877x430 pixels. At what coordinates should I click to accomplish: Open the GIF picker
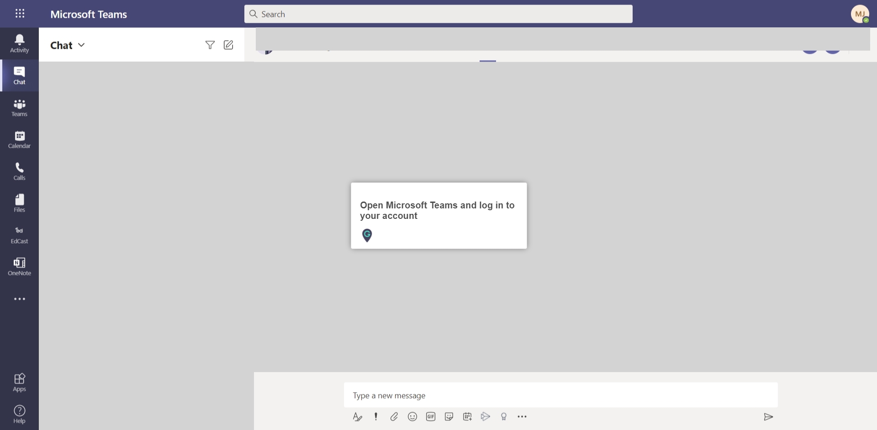tap(430, 416)
